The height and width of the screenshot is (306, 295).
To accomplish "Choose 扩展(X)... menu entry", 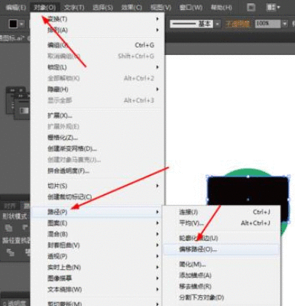I will coord(97,116).
